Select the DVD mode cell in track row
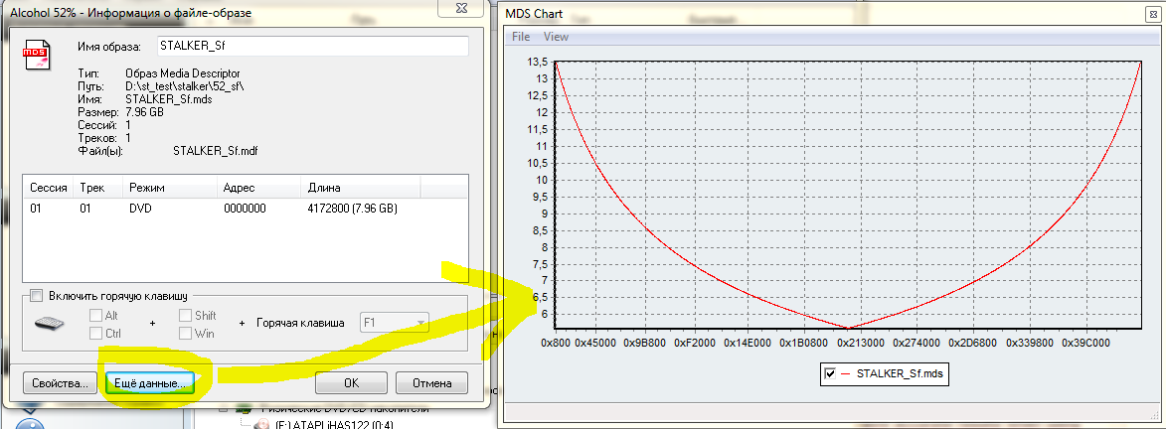 (x=140, y=209)
